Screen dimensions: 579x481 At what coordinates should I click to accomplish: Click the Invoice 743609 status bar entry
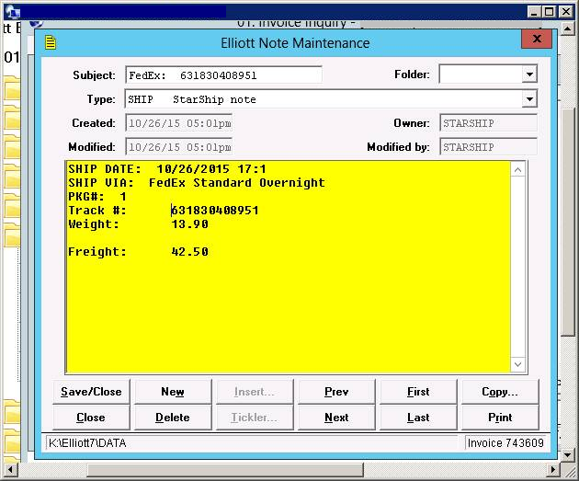[505, 443]
